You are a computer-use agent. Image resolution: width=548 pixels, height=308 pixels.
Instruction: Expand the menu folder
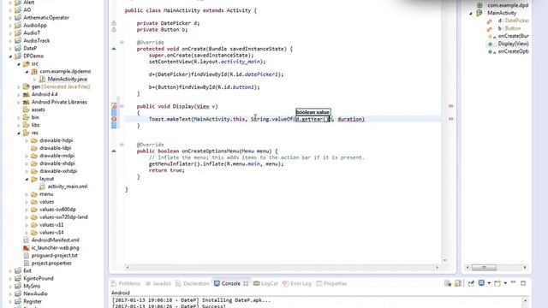click(x=27, y=194)
